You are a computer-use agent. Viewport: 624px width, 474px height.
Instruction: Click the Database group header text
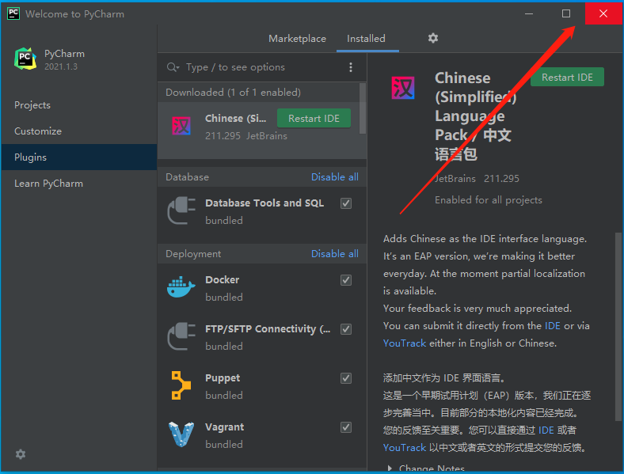(x=187, y=177)
